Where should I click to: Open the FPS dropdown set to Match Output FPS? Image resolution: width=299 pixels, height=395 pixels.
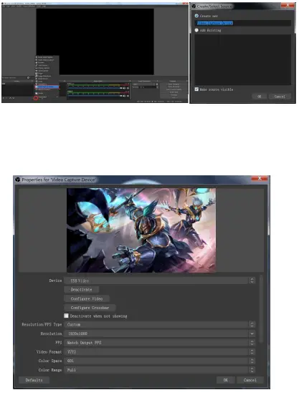click(x=159, y=343)
